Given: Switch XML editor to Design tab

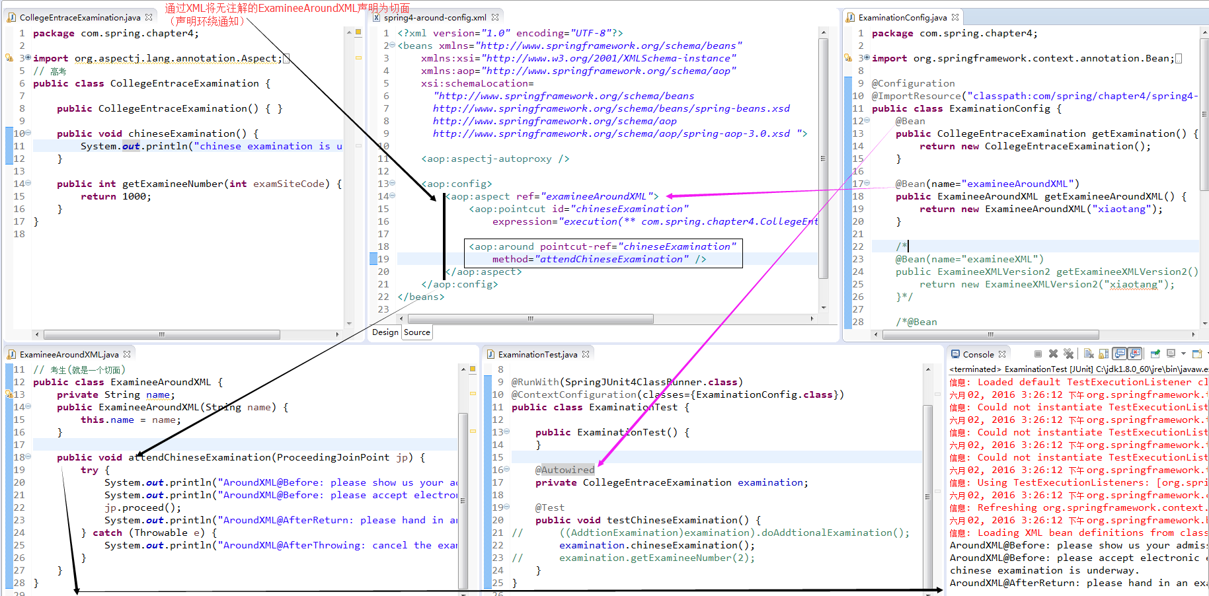Looking at the screenshot, I should tap(385, 332).
